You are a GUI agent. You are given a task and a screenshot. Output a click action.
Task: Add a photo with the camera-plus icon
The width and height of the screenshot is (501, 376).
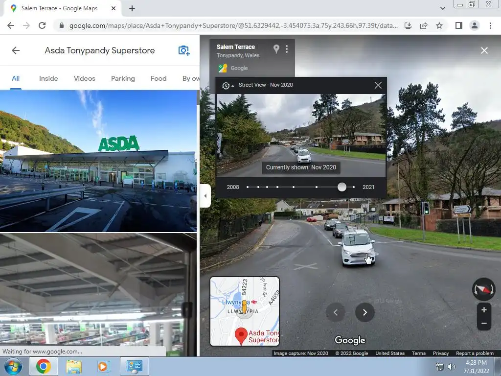click(184, 50)
